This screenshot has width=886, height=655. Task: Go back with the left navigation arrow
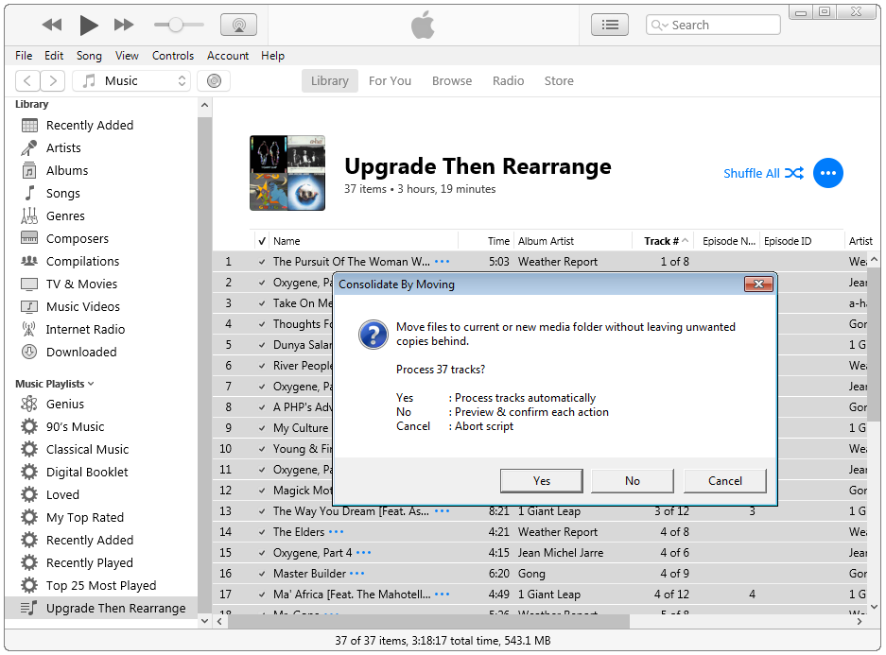pyautogui.click(x=27, y=80)
